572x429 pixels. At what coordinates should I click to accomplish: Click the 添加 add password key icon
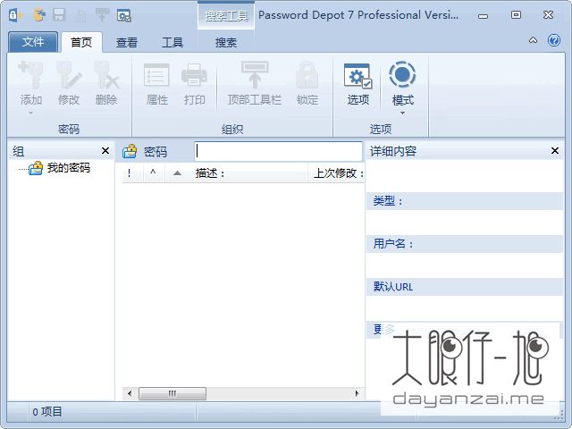point(30,75)
